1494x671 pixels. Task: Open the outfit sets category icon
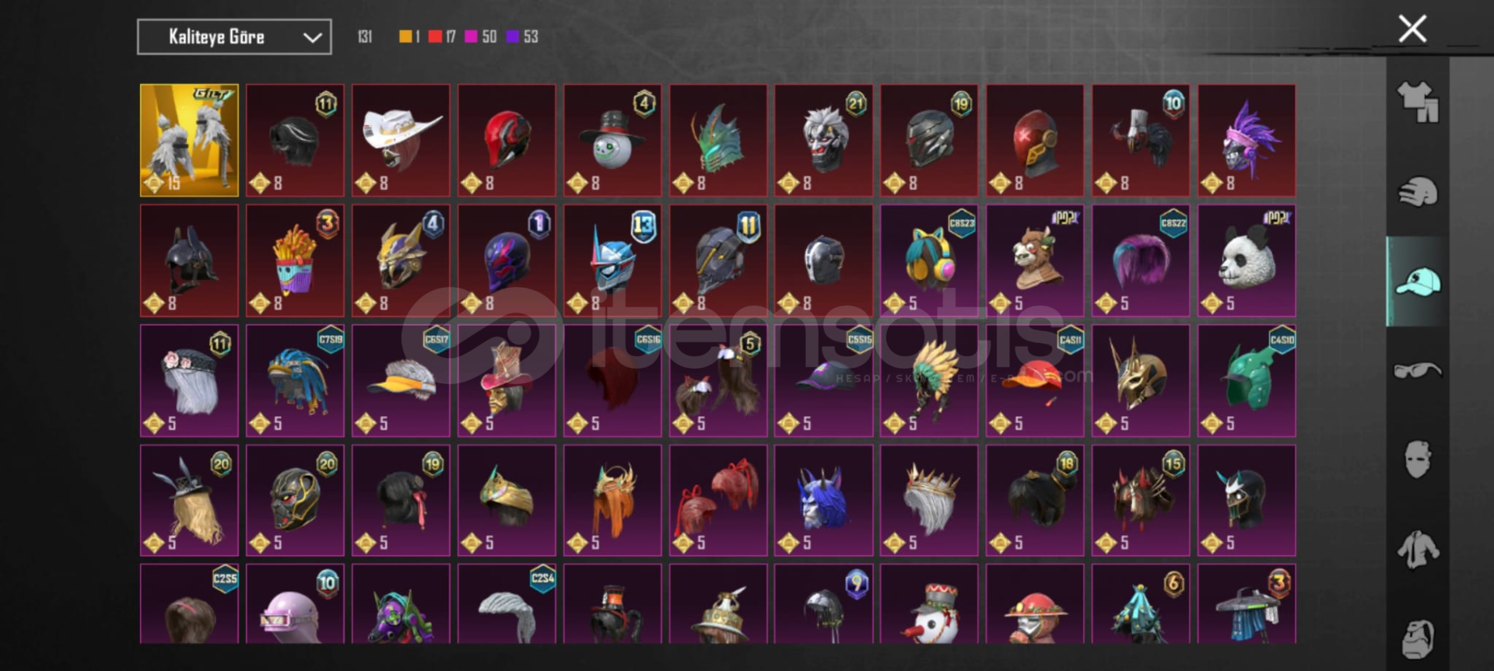point(1418,103)
